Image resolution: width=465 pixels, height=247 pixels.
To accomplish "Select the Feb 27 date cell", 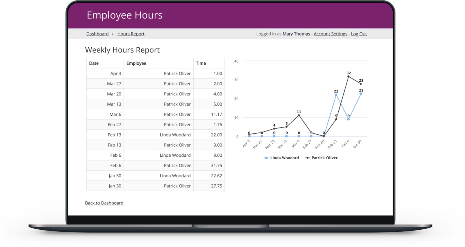I will point(105,125).
